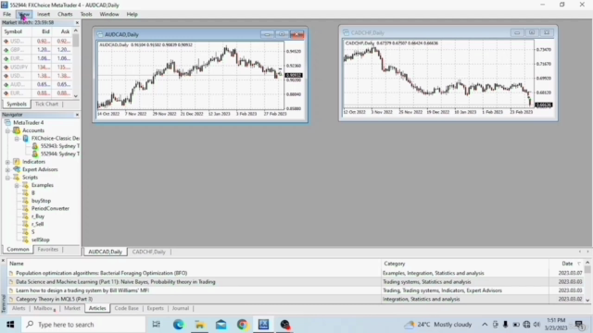Select the USDJPY row in Market Watch
Image resolution: width=593 pixels, height=333 pixels.
[37, 68]
